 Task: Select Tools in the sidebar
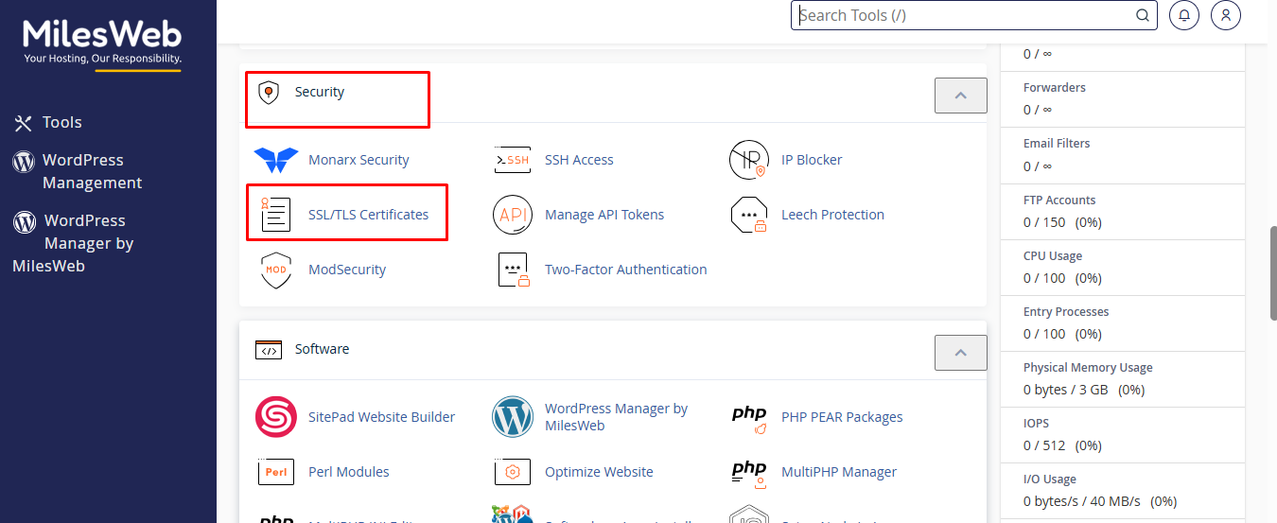point(61,122)
